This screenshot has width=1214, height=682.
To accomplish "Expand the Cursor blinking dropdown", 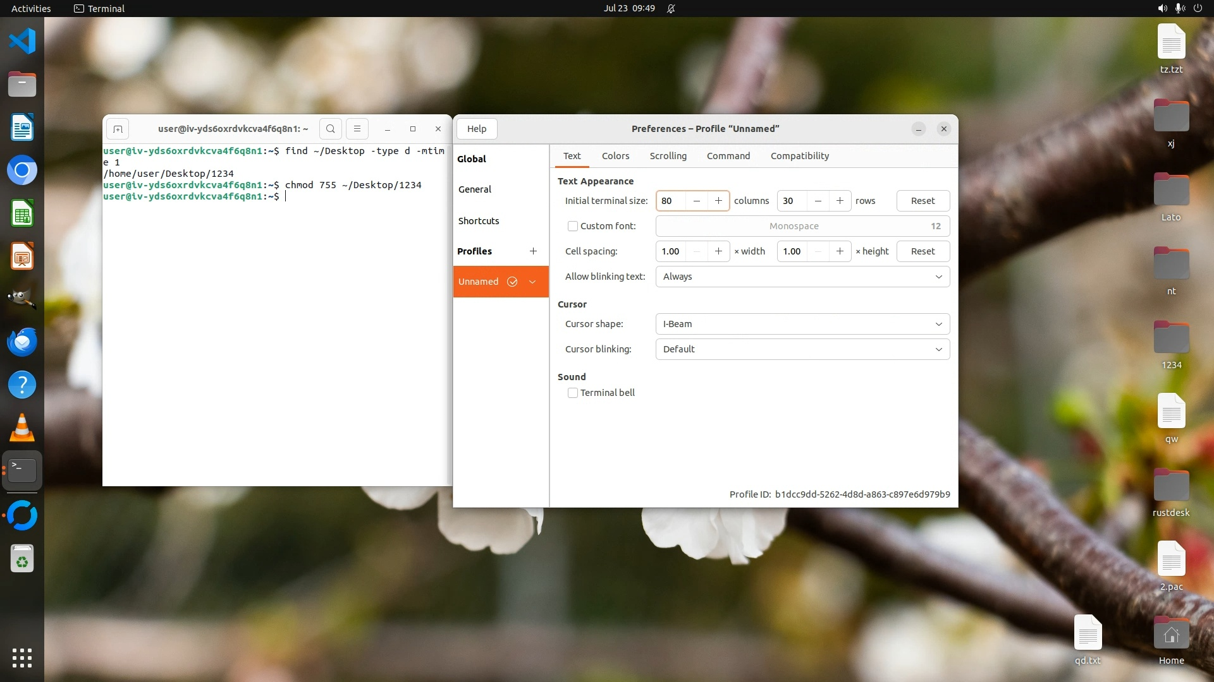I will [x=802, y=349].
